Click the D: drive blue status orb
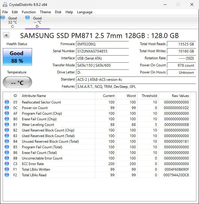Screen dimensions: 199x204 (27, 17)
